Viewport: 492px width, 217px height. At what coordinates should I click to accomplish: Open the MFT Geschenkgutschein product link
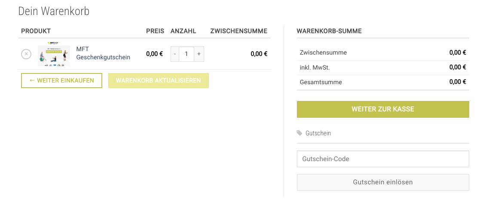pyautogui.click(x=103, y=53)
